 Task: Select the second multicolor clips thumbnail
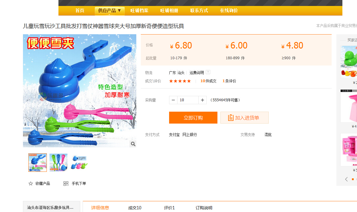point(58,163)
